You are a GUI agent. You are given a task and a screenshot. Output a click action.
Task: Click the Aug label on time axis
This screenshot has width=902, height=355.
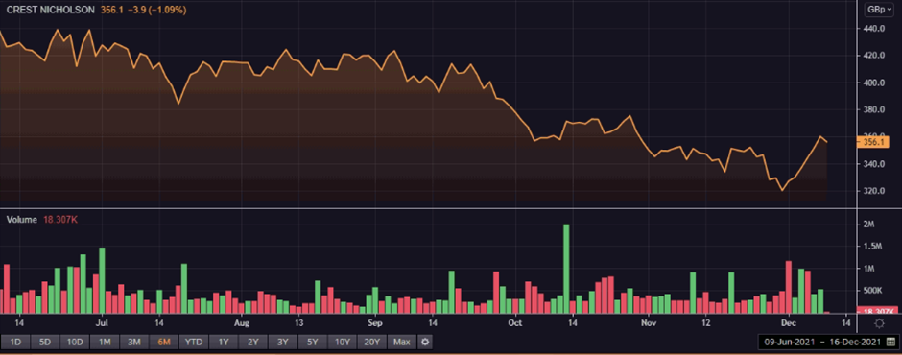(x=242, y=322)
